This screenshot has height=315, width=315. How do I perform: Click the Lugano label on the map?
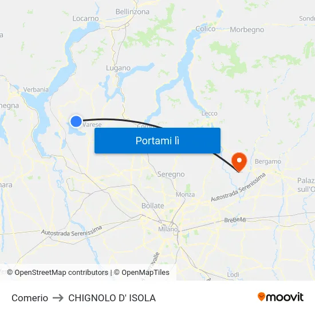point(118,68)
